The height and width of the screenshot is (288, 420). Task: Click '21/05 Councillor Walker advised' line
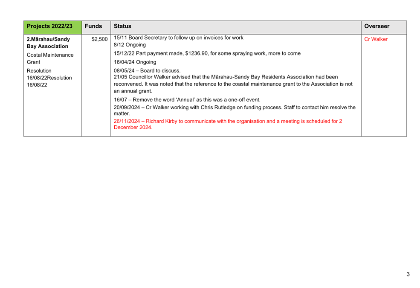(x=233, y=84)
